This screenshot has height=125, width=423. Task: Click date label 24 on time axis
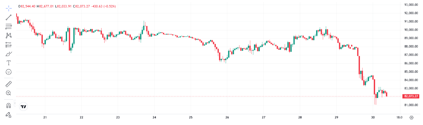[x=154, y=118]
